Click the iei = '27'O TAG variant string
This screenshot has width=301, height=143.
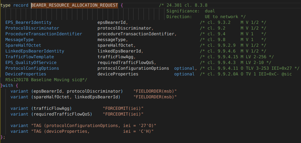[93, 126]
